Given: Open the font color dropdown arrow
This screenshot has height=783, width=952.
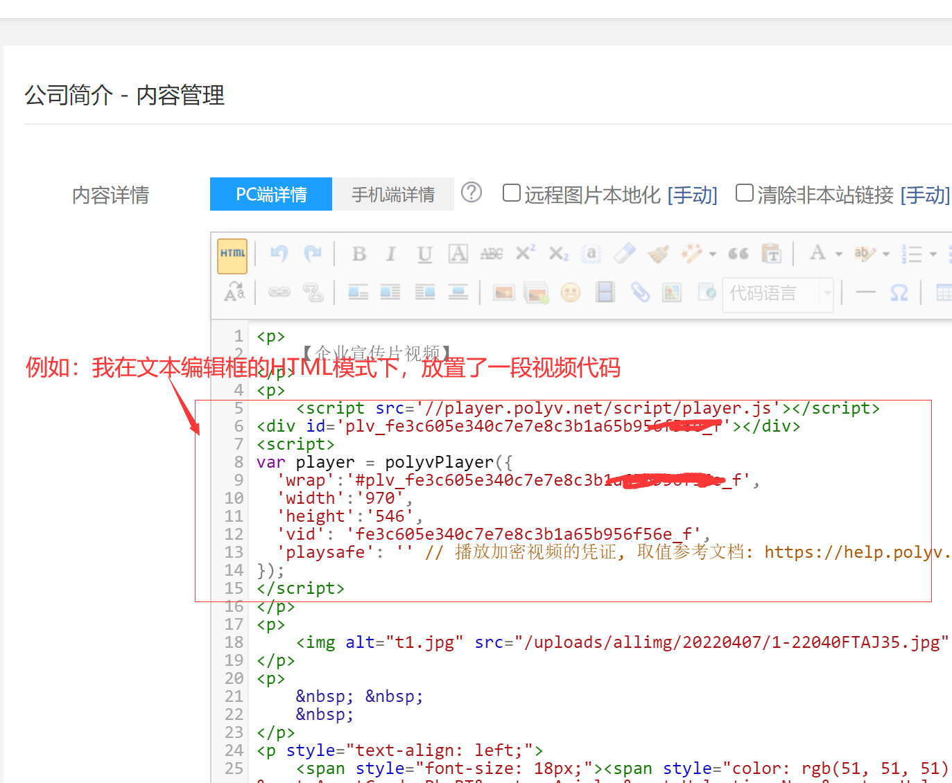Looking at the screenshot, I should (x=839, y=254).
